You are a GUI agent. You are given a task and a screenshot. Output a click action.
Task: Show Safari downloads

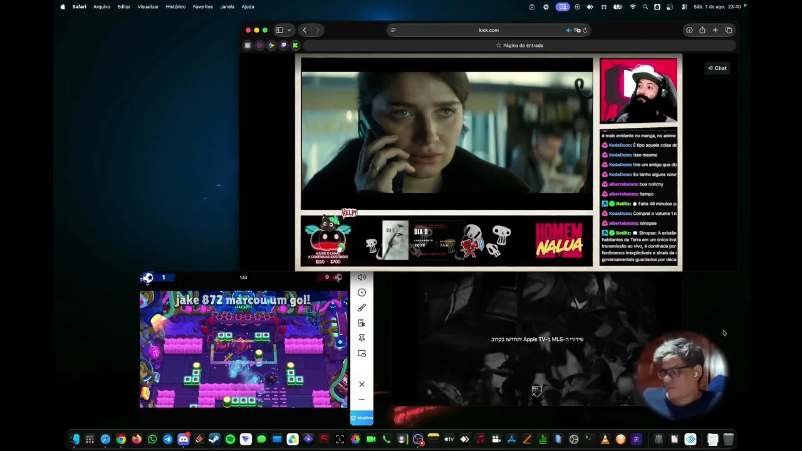[x=689, y=30]
